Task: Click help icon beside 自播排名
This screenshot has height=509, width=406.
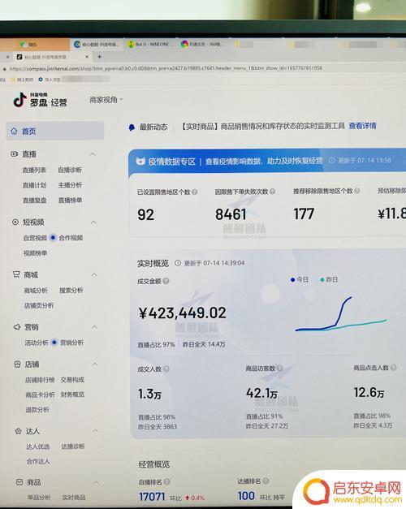Action: (167, 482)
